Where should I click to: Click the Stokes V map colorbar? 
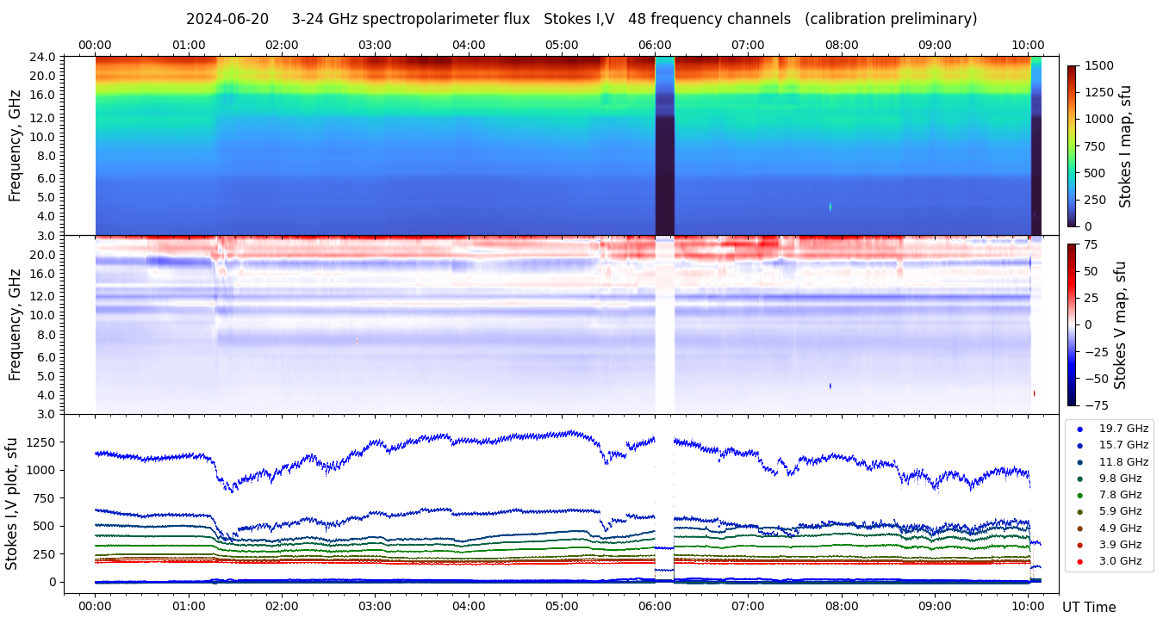[1072, 324]
